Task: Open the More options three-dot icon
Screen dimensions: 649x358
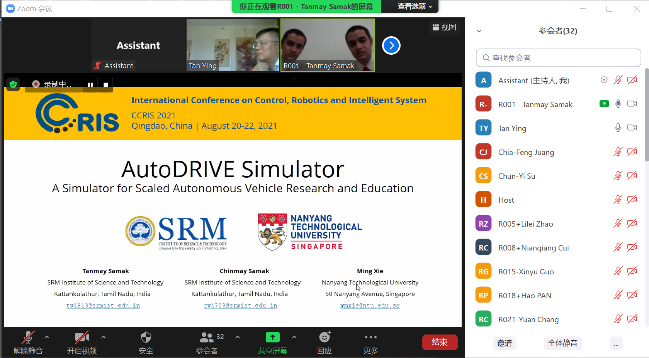Action: pyautogui.click(x=370, y=338)
